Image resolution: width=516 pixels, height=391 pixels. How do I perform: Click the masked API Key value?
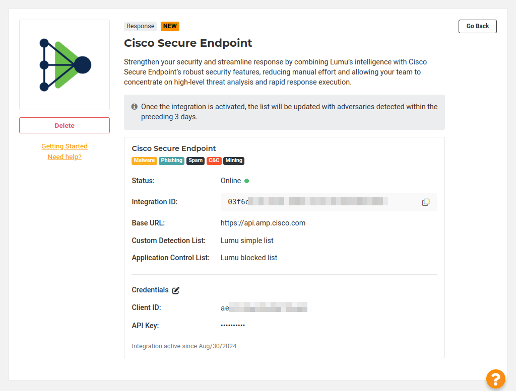click(x=233, y=326)
